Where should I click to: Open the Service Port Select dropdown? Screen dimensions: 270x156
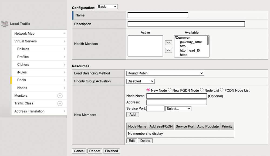pyautogui.click(x=178, y=108)
